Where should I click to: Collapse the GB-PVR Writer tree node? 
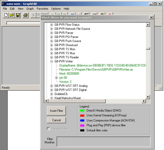52,61
